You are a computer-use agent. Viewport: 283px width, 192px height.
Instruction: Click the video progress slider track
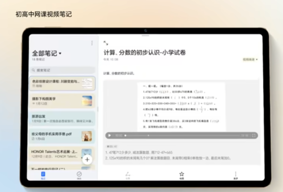tap(182, 136)
